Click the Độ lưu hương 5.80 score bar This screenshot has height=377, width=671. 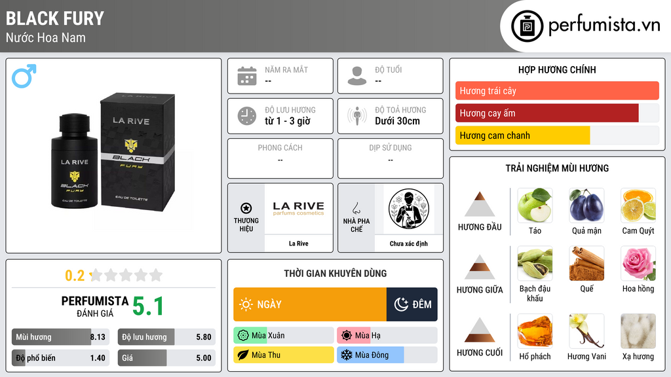(x=166, y=337)
